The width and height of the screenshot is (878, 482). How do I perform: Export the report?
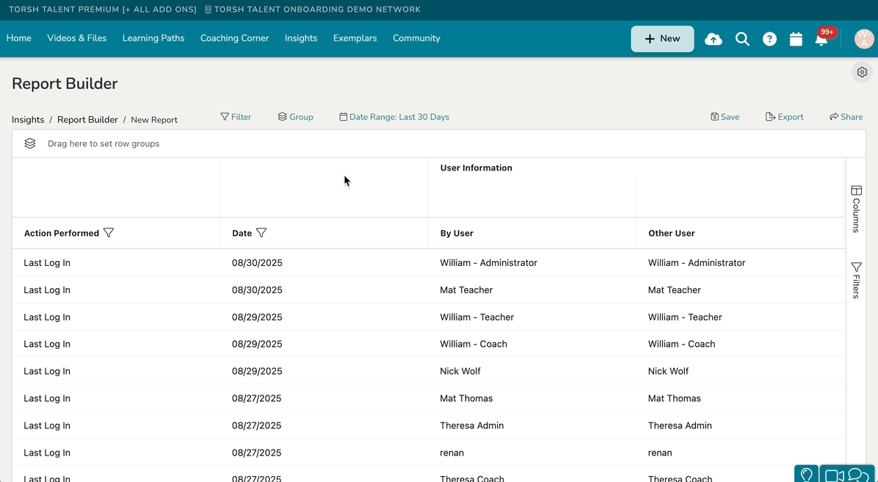(x=784, y=117)
